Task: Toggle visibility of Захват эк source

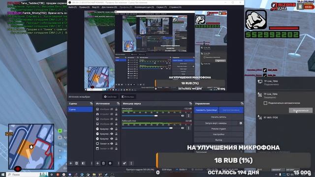Action: (x=112, y=144)
